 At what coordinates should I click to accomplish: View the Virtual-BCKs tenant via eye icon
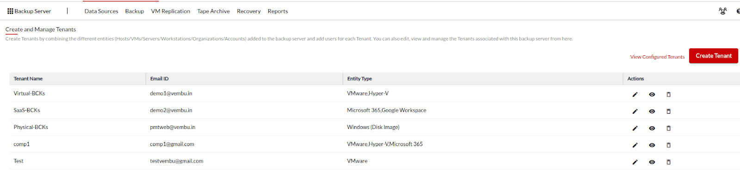point(652,94)
